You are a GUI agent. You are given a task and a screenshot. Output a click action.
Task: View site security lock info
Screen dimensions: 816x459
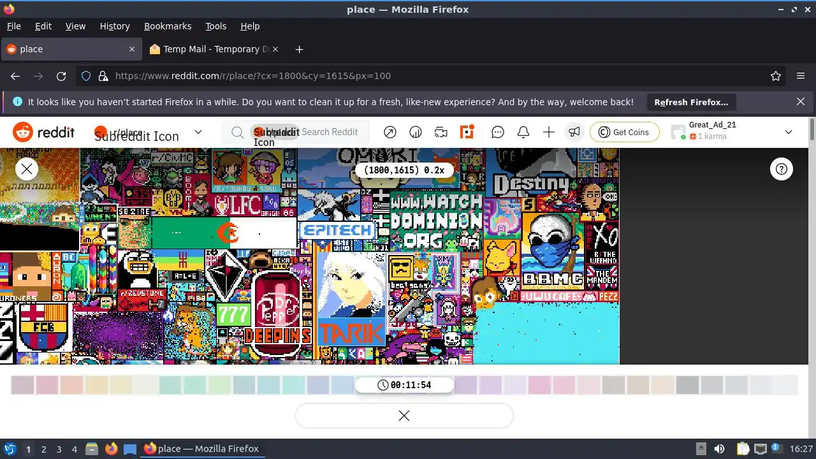click(103, 76)
